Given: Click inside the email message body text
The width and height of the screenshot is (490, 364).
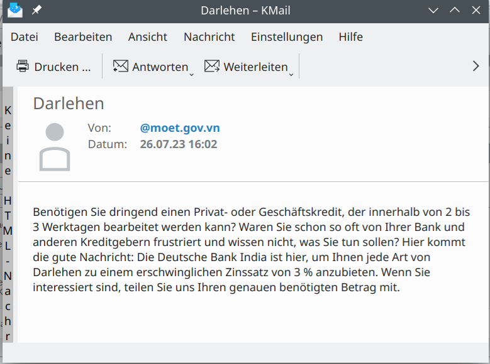Looking at the screenshot, I should coord(252,250).
